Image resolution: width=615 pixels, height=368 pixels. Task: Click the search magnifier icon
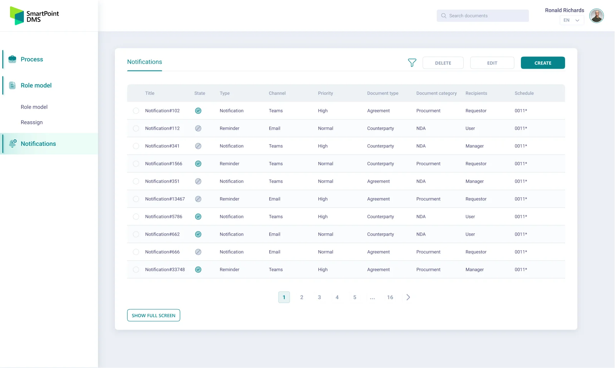[x=444, y=16]
